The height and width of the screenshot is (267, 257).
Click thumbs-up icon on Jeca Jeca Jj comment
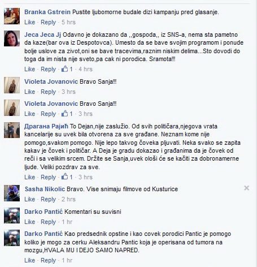tap(64, 69)
